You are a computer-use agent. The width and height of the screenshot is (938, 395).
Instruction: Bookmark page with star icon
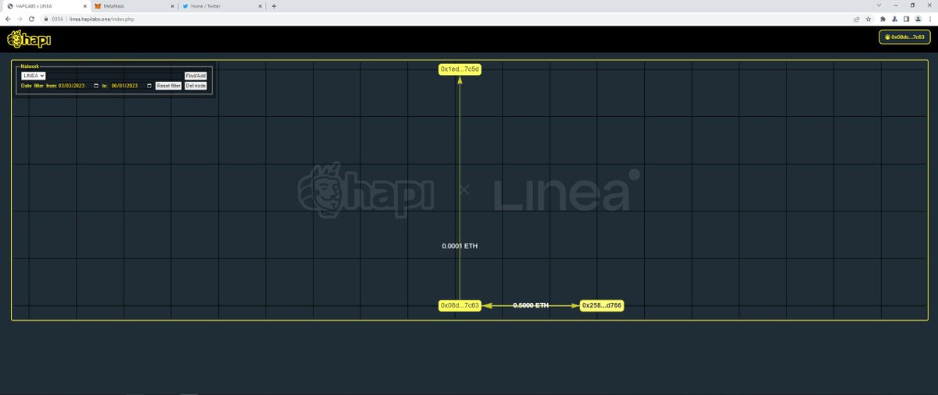tap(868, 19)
